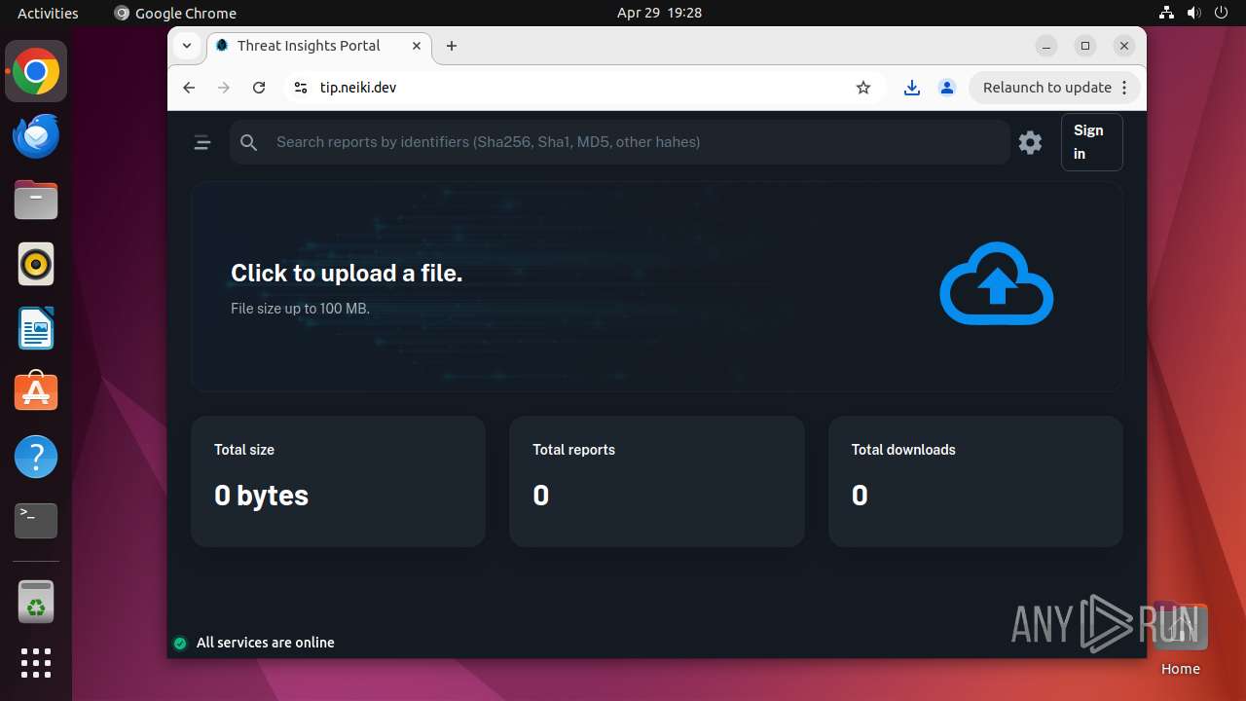Open Terminal from the dock

[x=36, y=521]
